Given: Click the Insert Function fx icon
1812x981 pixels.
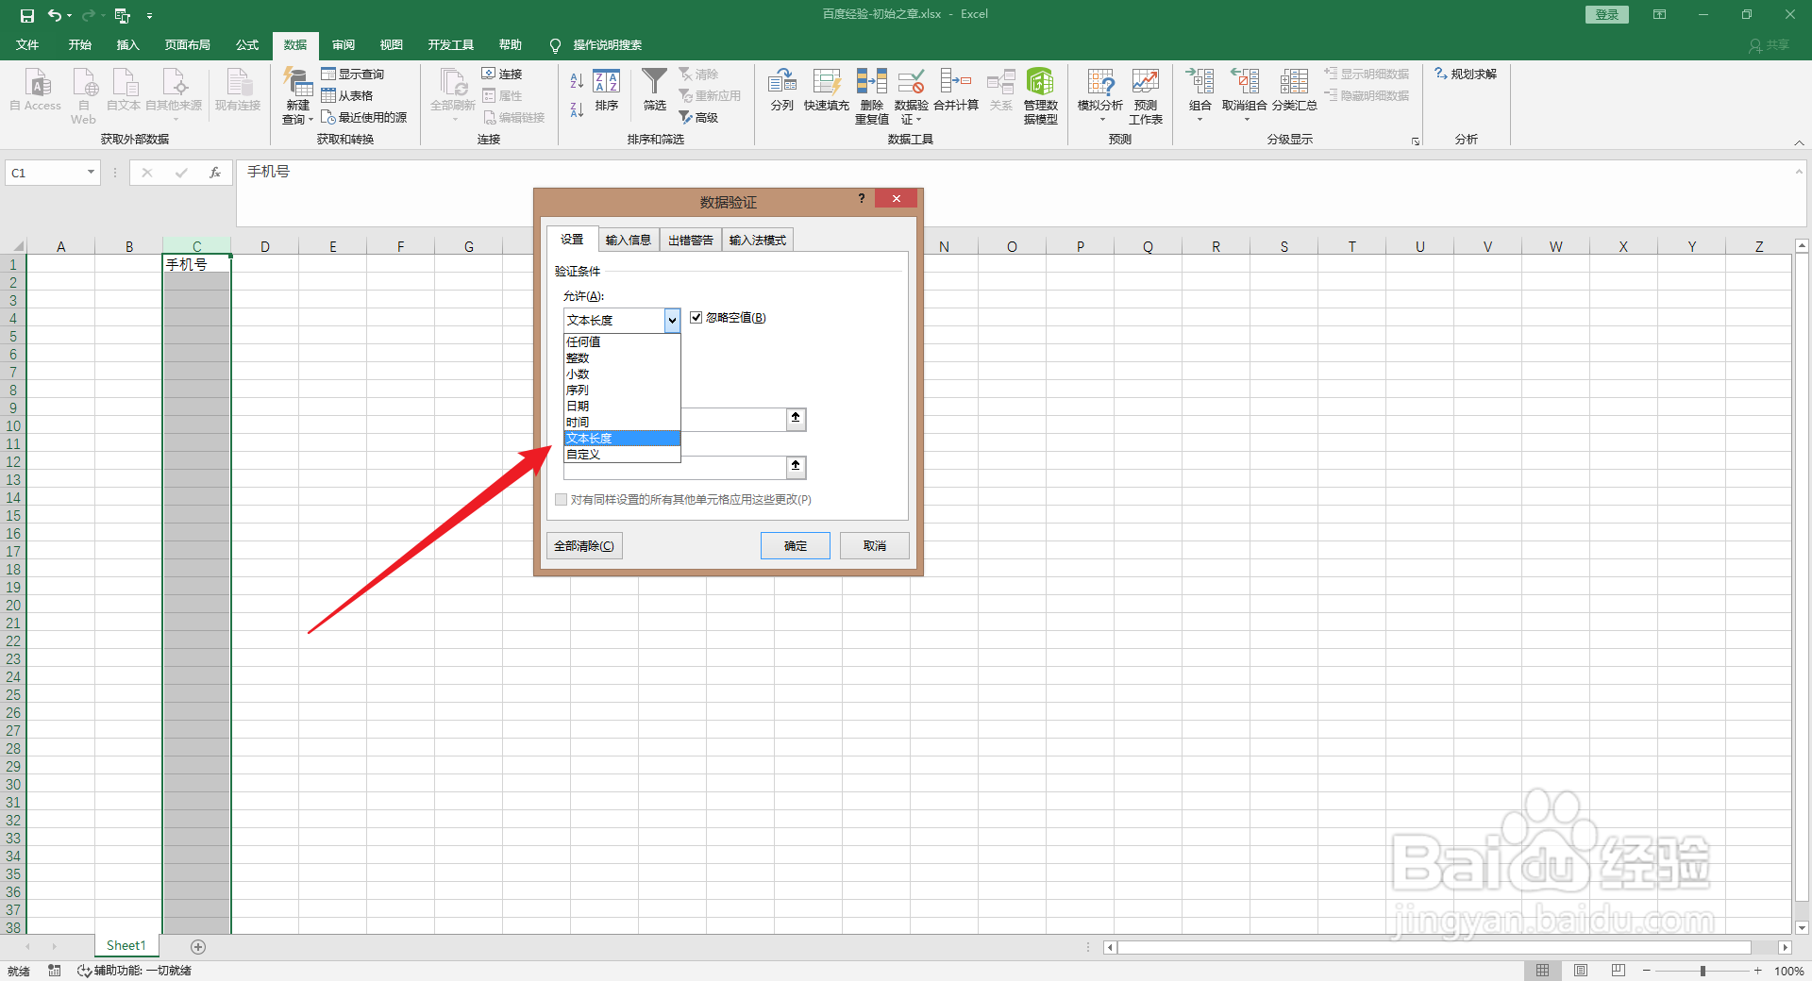Looking at the screenshot, I should (x=215, y=173).
